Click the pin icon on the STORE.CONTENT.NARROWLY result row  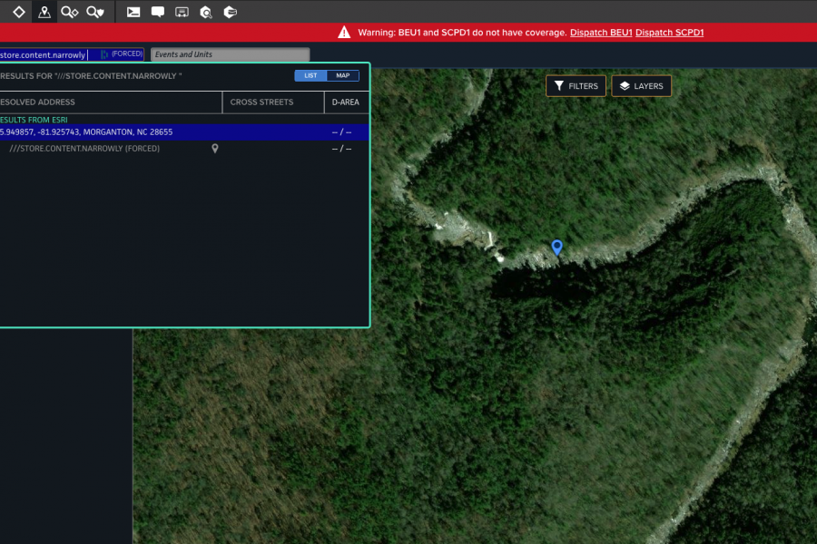pos(214,148)
